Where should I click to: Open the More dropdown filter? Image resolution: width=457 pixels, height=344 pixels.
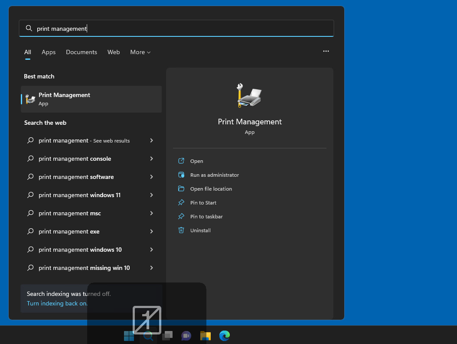click(140, 52)
